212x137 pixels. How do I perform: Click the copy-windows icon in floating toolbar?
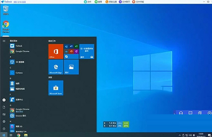tap(200, 113)
